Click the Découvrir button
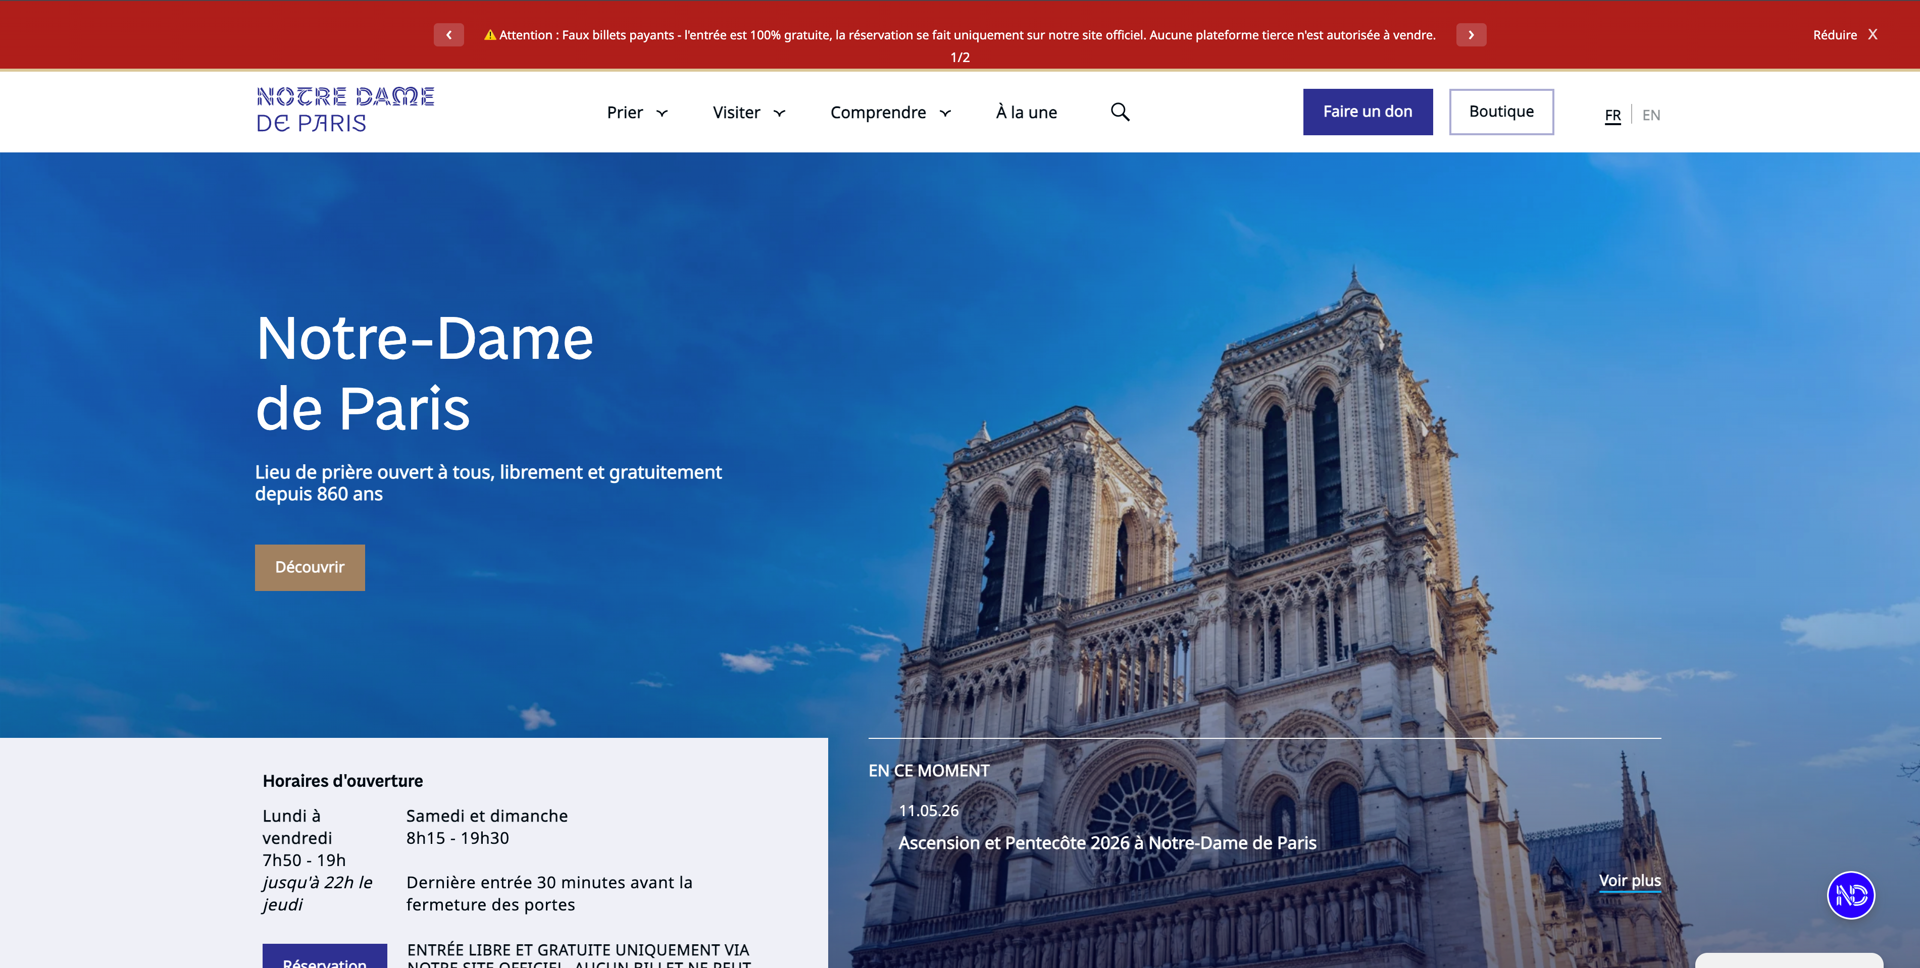Image resolution: width=1920 pixels, height=968 pixels. [310, 567]
